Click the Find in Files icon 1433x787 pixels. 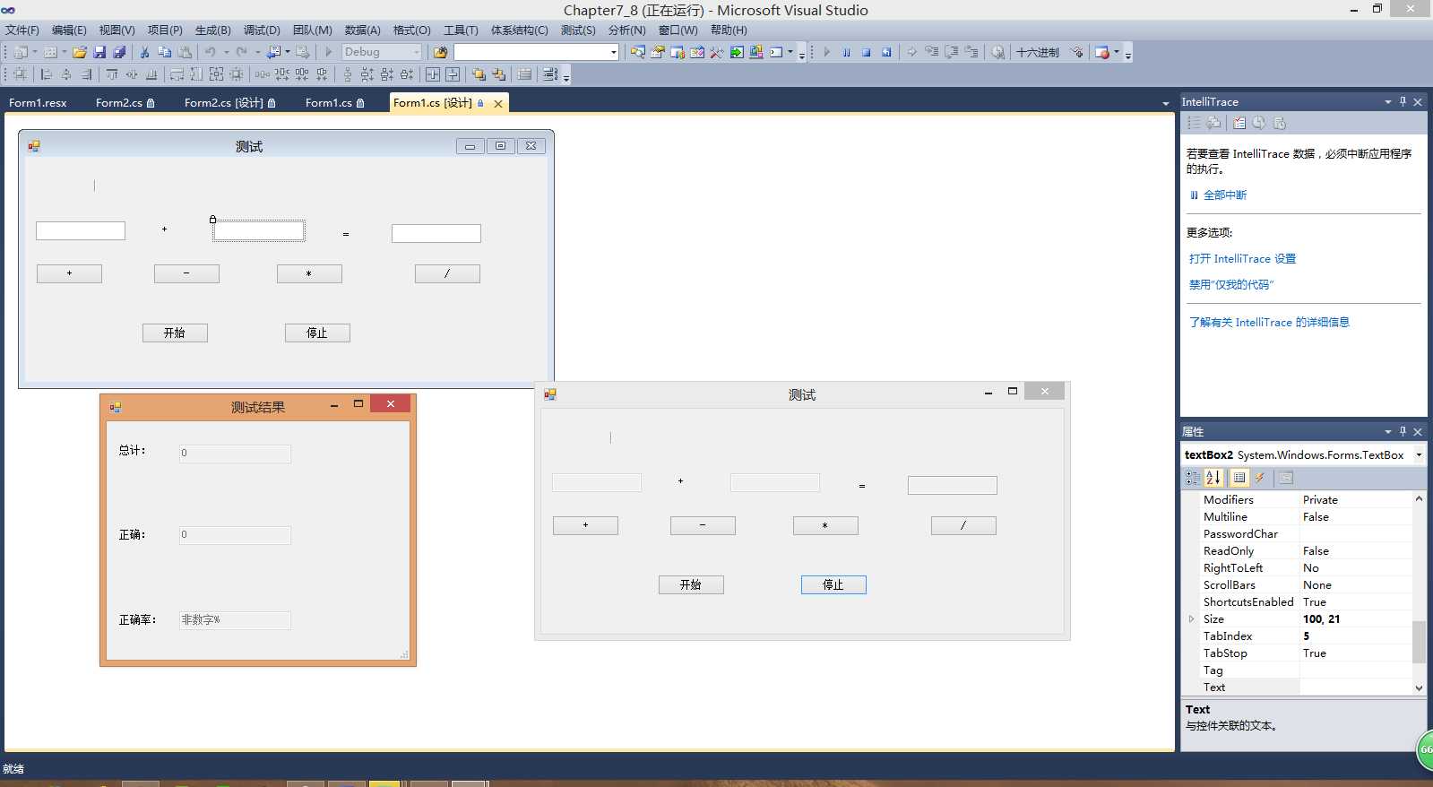(x=440, y=52)
